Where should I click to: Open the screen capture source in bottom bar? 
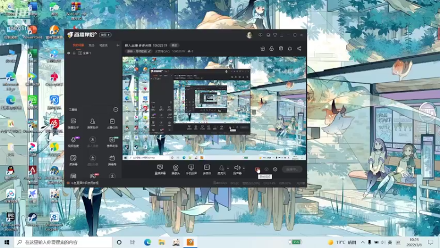click(160, 169)
